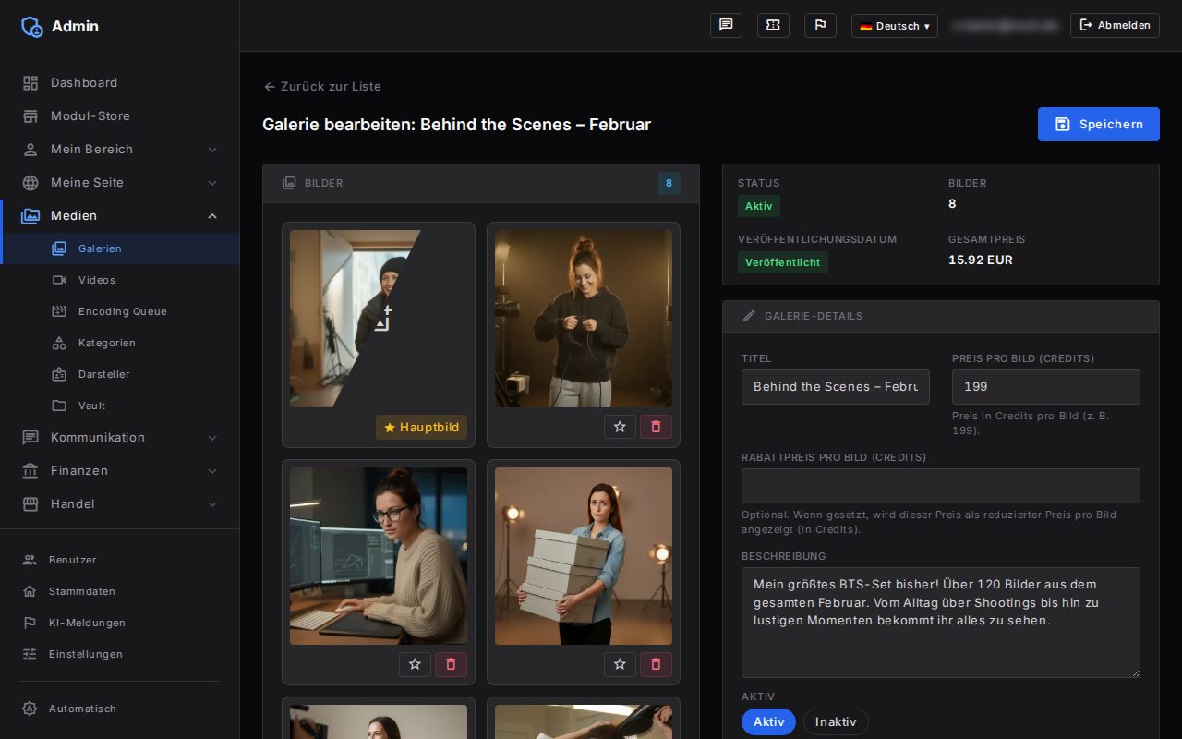Screen dimensions: 1182x739
Task: Toggle the Automatisch theme setting
Action: click(x=120, y=709)
